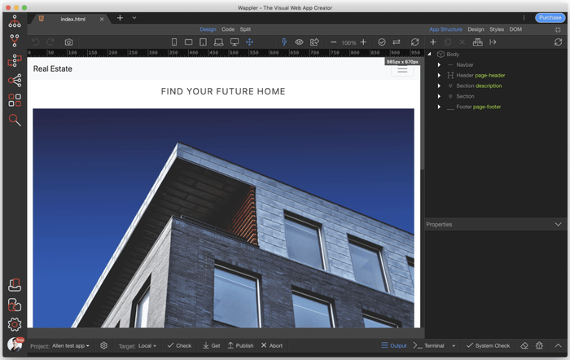
Task: Switch to desktop monitor viewport icon
Action: (x=235, y=42)
